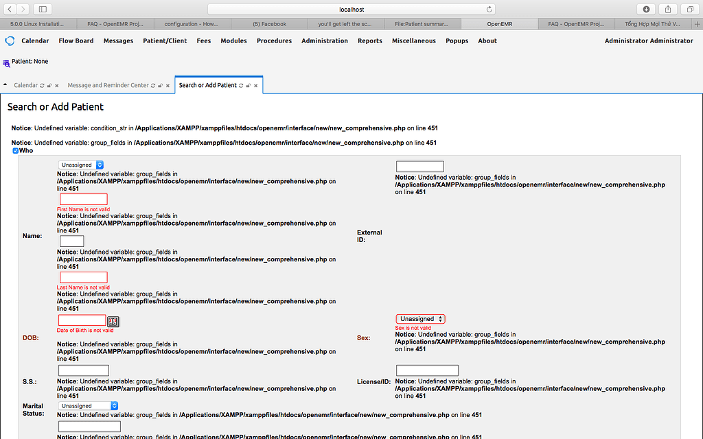The width and height of the screenshot is (703, 439).
Task: Open the Unassigned name title dropdown
Action: [x=80, y=165]
